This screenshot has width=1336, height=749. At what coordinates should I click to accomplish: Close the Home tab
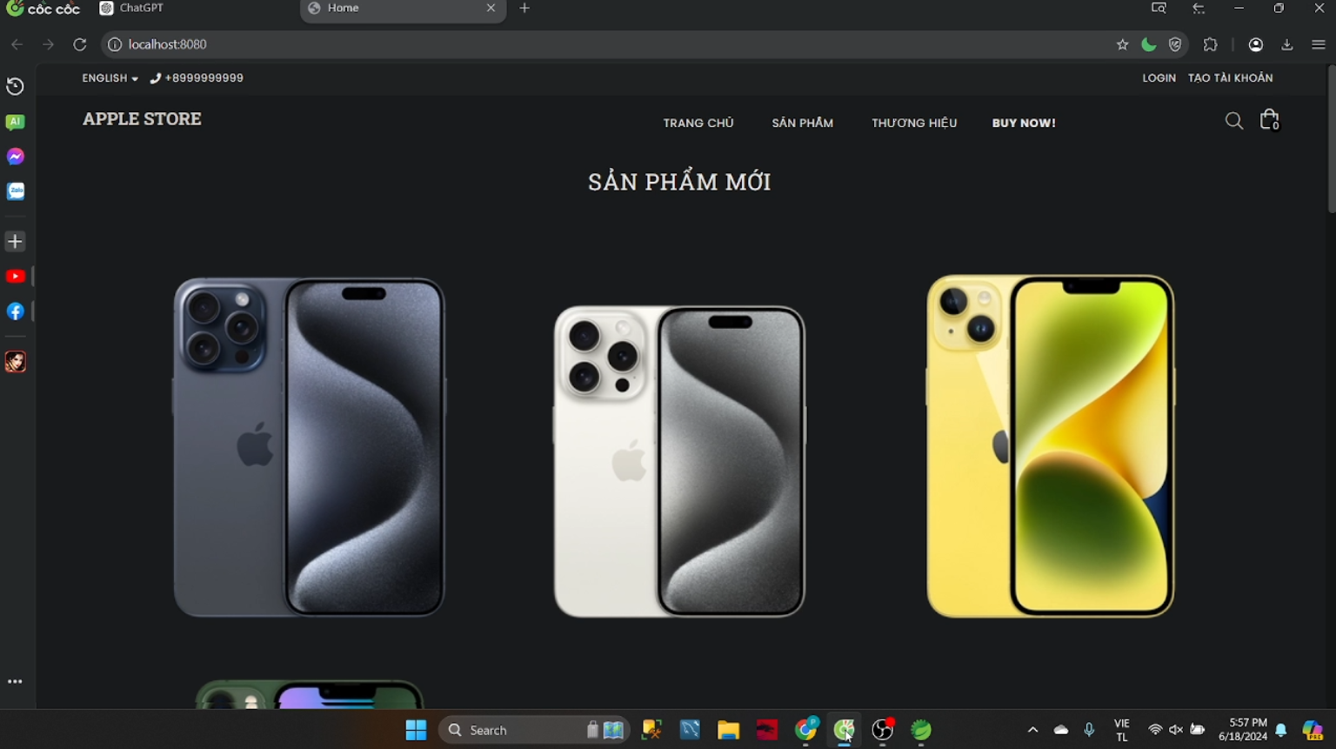491,9
